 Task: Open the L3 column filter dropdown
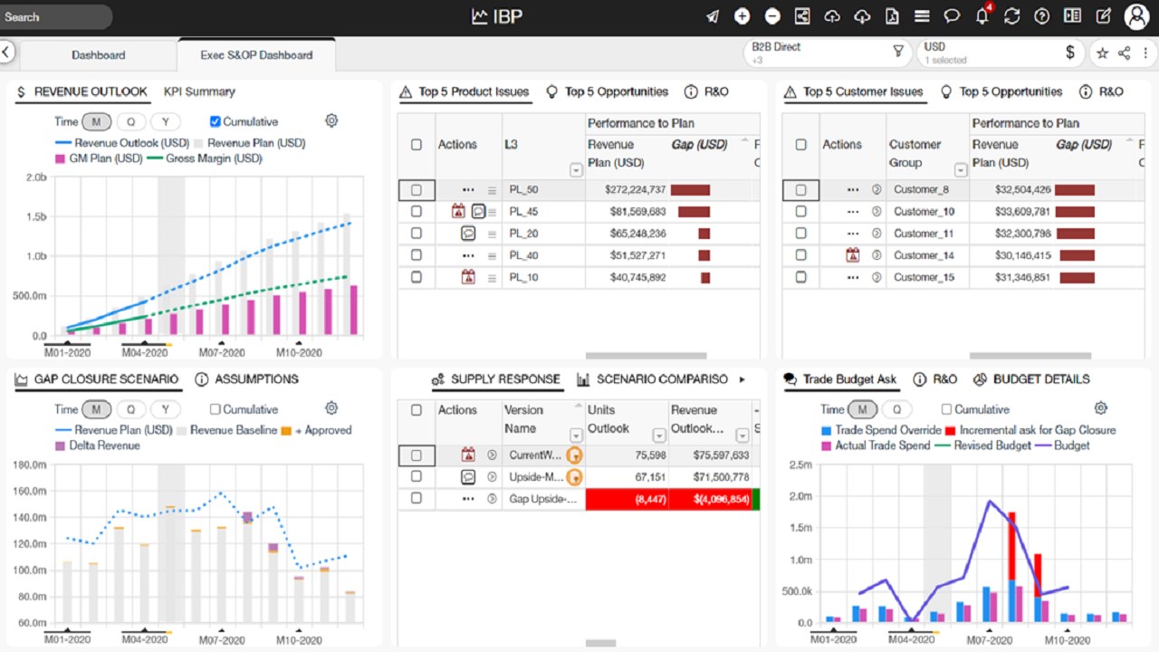576,169
